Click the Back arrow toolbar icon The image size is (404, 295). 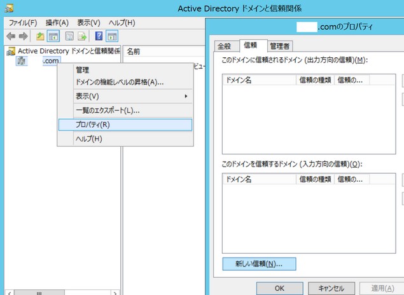tap(11, 36)
